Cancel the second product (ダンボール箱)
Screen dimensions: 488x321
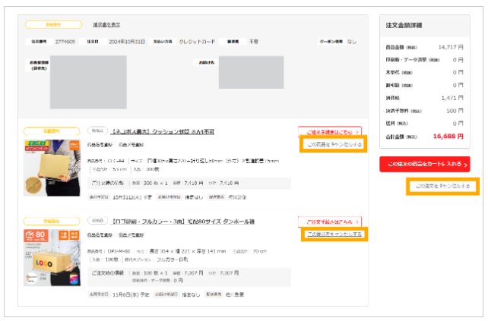[x=334, y=234]
